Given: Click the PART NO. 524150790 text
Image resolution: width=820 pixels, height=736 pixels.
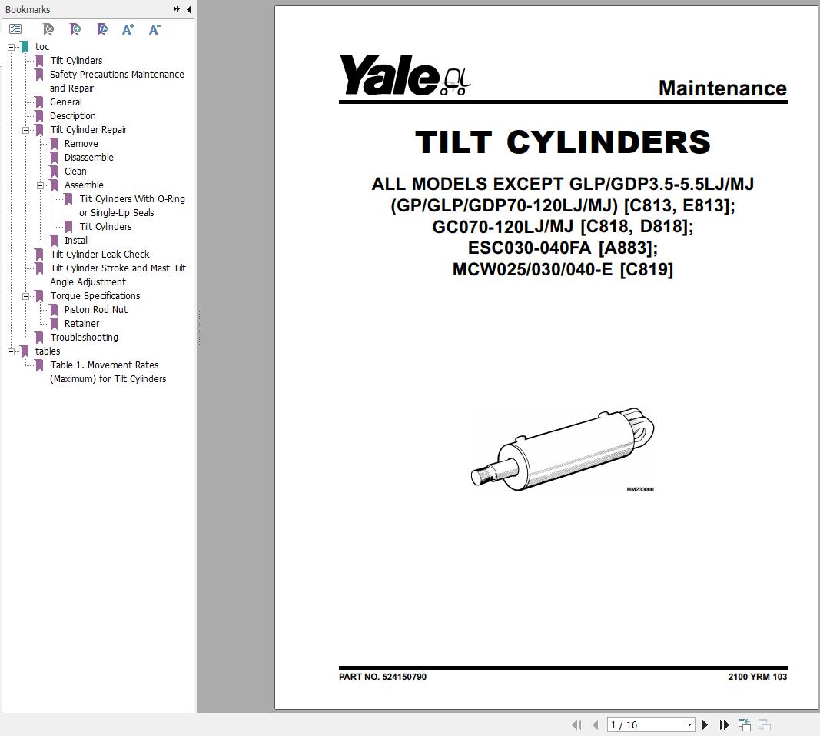Looking at the screenshot, I should click(x=383, y=677).
